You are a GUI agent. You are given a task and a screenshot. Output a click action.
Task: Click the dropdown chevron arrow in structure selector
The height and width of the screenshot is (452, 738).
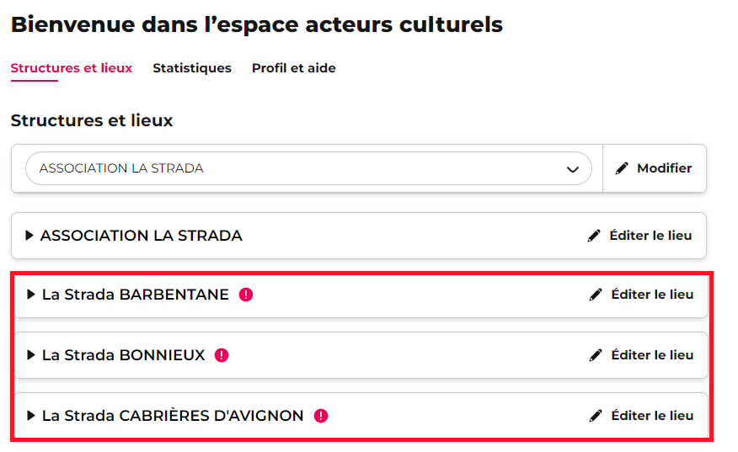coord(572,169)
